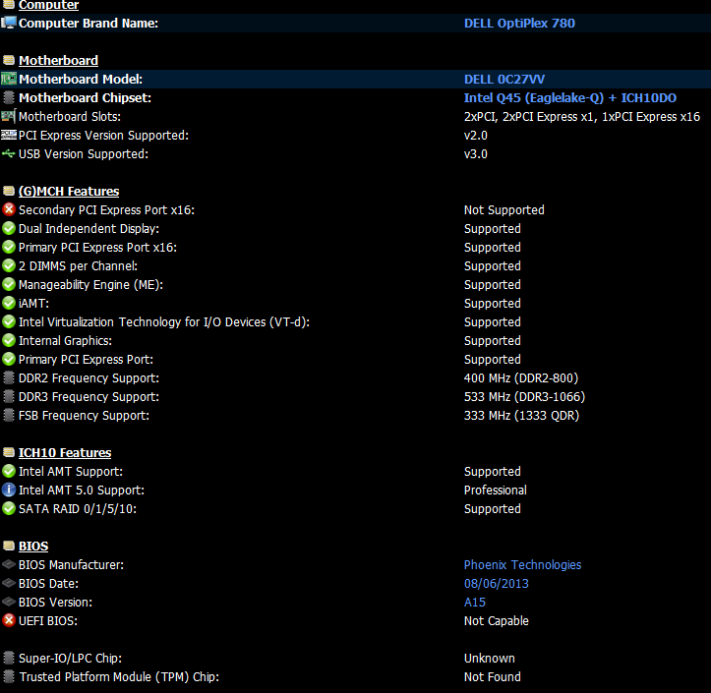Click the v2.0 PCI Express version value
The height and width of the screenshot is (693, 711).
pyautogui.click(x=476, y=136)
